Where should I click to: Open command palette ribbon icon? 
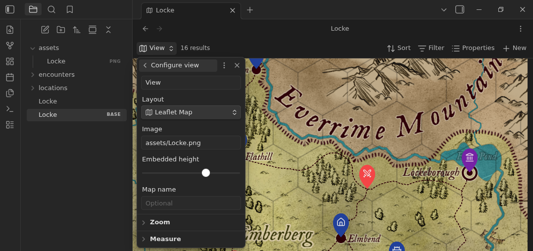coord(10,109)
